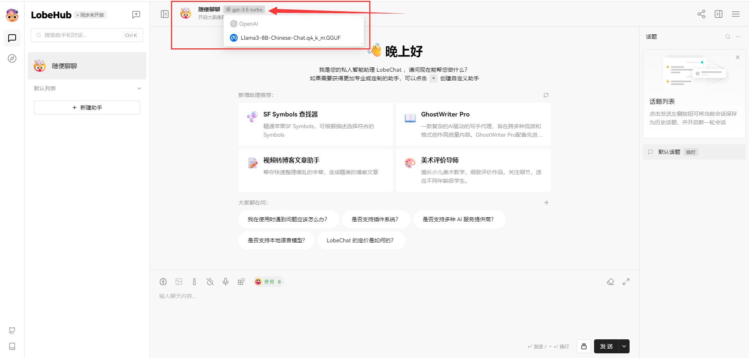
Task: Search topics with the magnifier icon
Action: [728, 37]
